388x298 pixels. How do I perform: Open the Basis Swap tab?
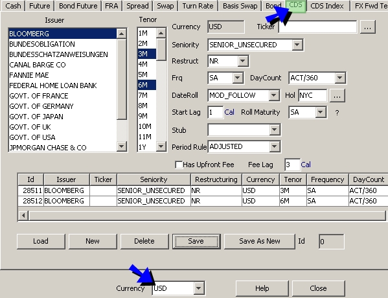pyautogui.click(x=240, y=6)
